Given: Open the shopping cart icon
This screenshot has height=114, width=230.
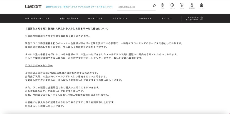Looking at the screenshot, I should coord(182,5).
